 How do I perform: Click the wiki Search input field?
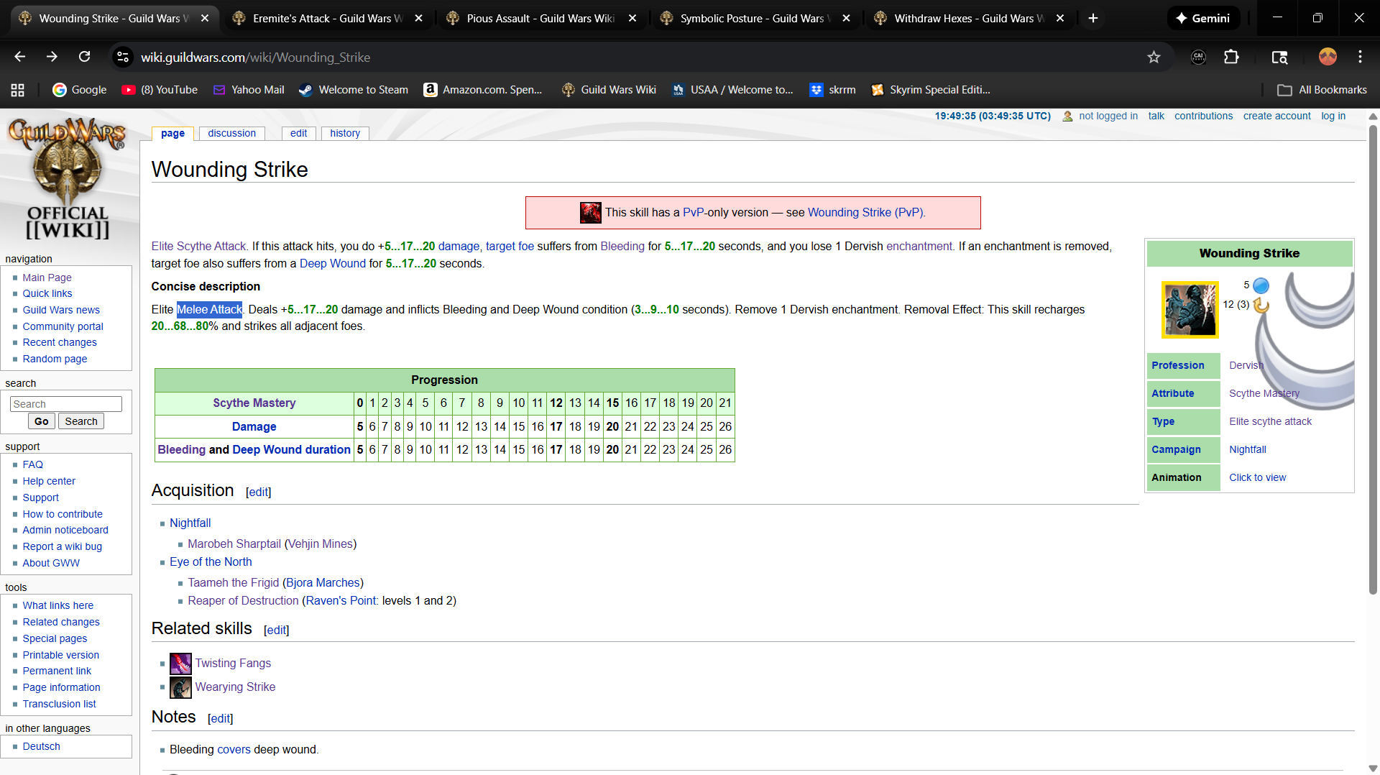(x=66, y=404)
